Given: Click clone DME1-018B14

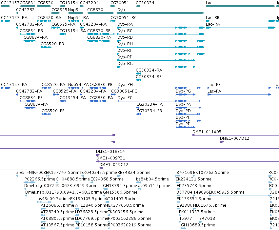Looking at the screenshot, I should (110, 152).
